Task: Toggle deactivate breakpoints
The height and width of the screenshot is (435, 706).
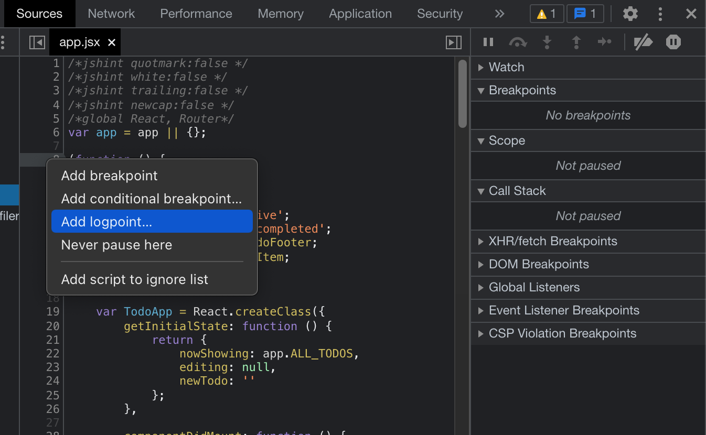Action: click(x=643, y=42)
